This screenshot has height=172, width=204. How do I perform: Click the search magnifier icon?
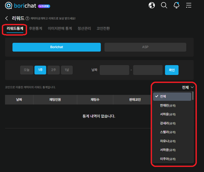(164, 5)
